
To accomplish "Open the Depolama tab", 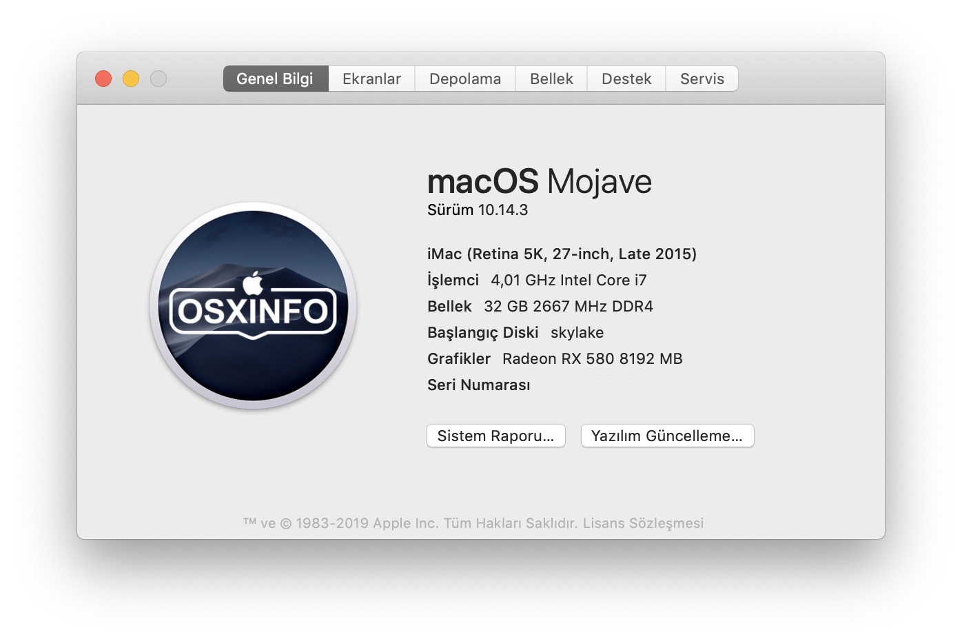I will pos(464,79).
